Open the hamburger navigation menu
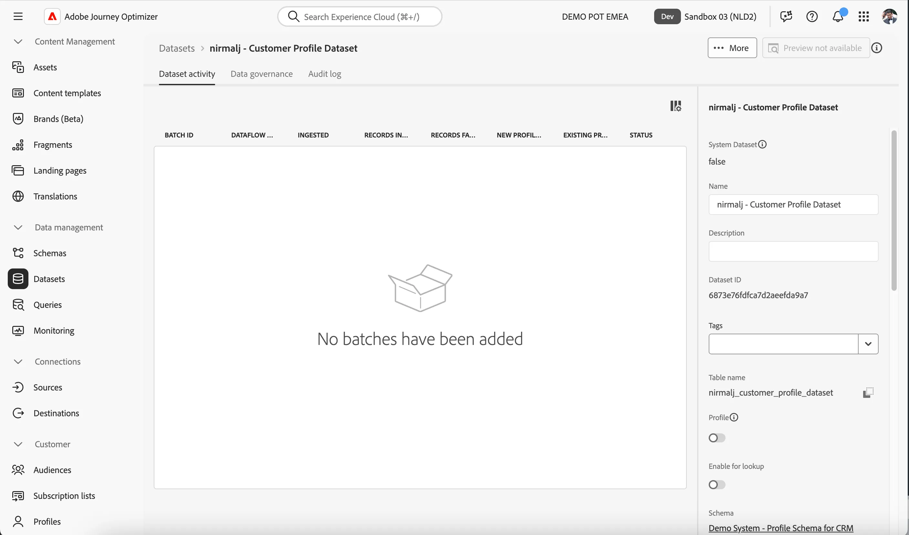This screenshot has height=535, width=909. (18, 16)
